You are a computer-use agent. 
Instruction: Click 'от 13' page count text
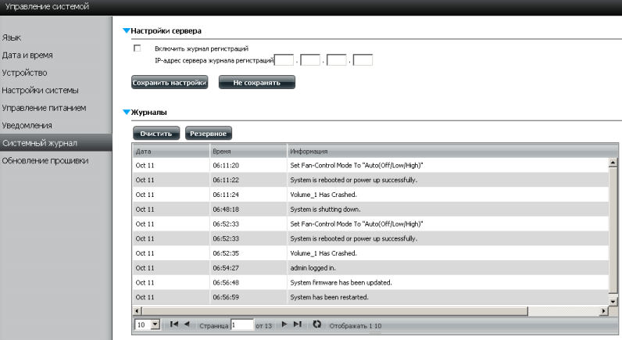coord(264,326)
